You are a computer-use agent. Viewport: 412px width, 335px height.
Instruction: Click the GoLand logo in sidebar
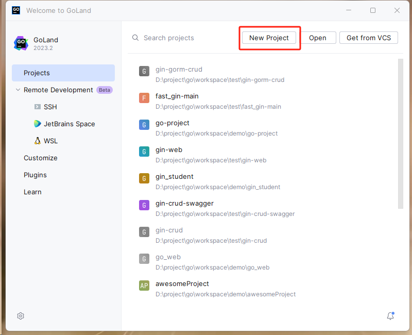coord(21,43)
